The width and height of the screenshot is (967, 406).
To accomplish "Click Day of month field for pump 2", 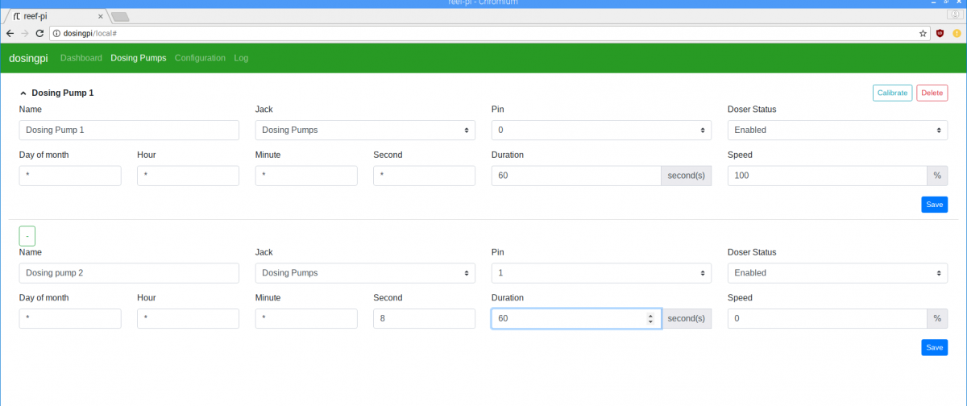I will pos(70,319).
